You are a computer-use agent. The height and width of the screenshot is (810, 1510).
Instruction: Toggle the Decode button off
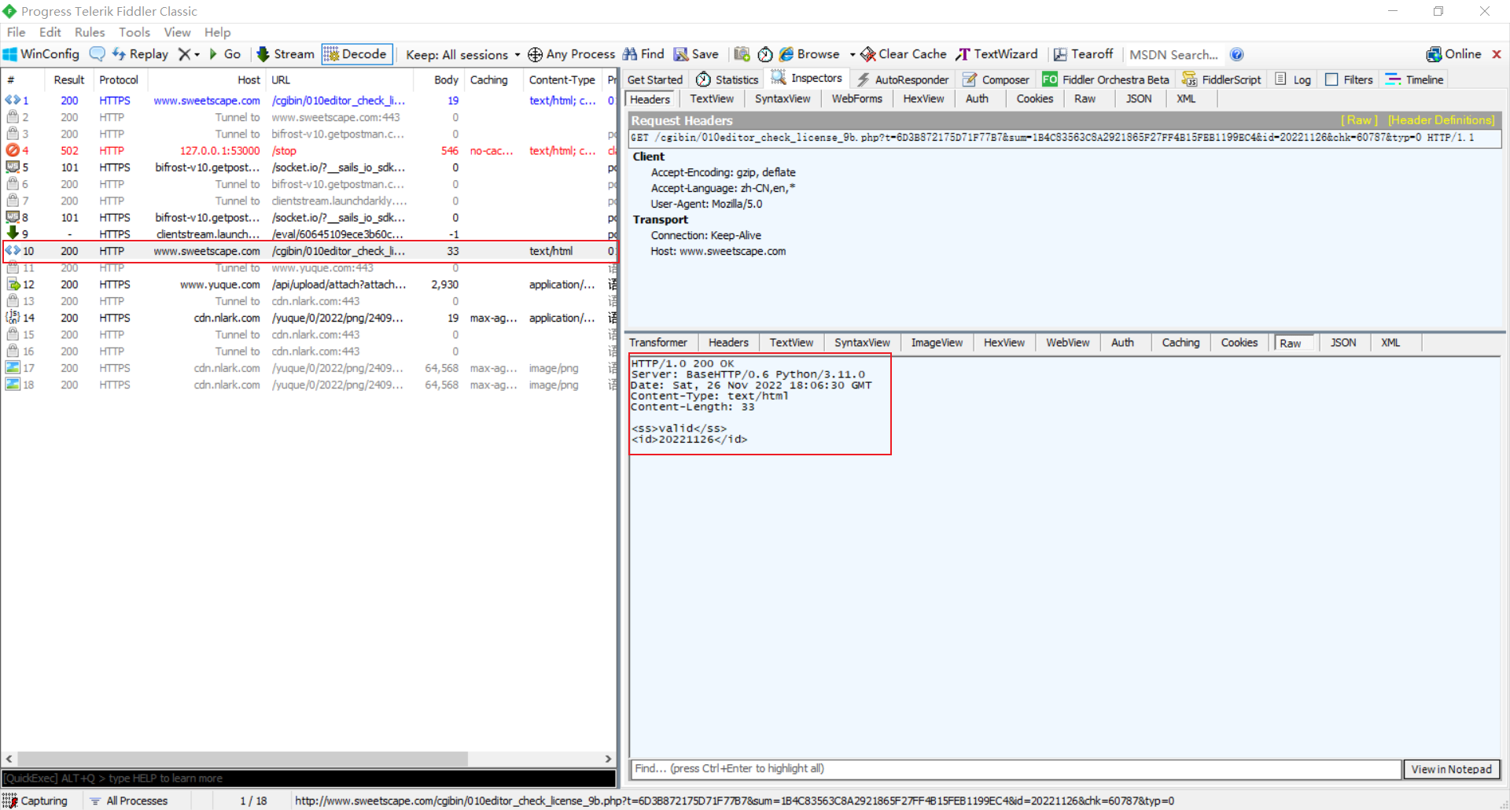tap(357, 54)
